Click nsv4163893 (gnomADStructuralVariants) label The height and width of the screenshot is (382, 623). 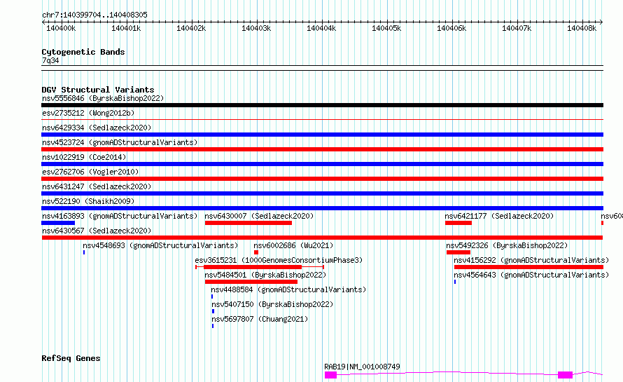tap(120, 216)
